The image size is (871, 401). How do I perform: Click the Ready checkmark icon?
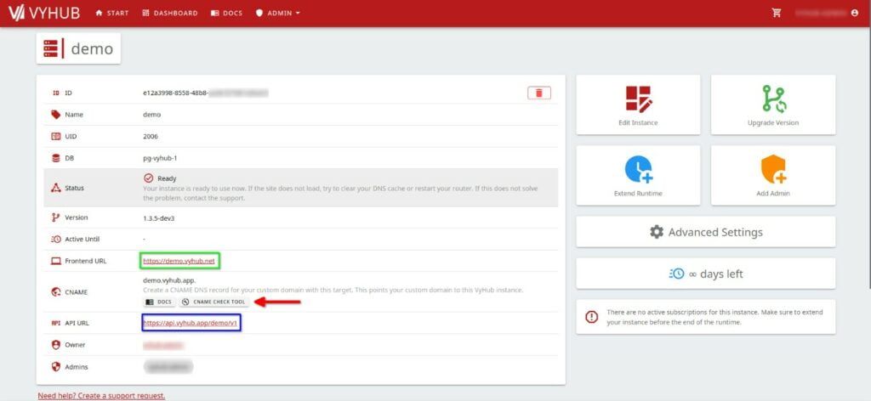click(x=148, y=178)
